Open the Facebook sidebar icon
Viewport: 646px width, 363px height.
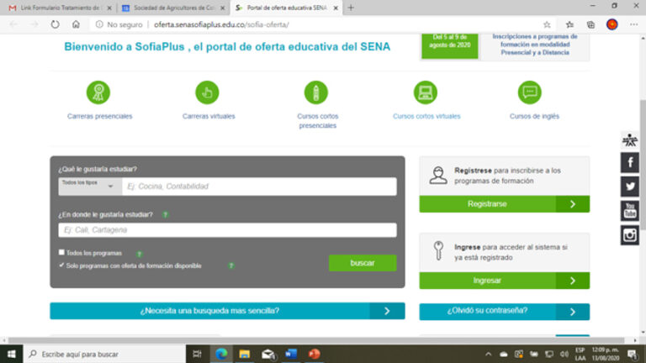pyautogui.click(x=630, y=162)
